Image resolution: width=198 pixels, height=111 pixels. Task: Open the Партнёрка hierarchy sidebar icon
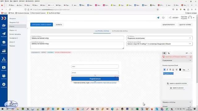click(x=4, y=60)
